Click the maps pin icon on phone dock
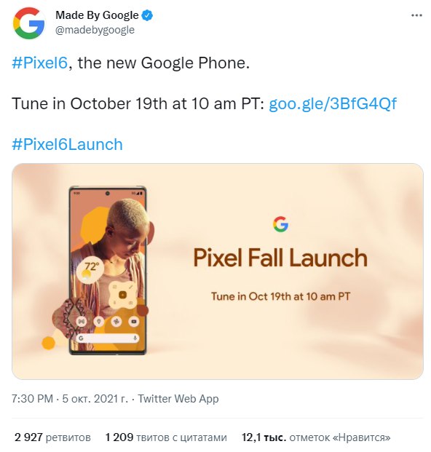 coord(99,321)
